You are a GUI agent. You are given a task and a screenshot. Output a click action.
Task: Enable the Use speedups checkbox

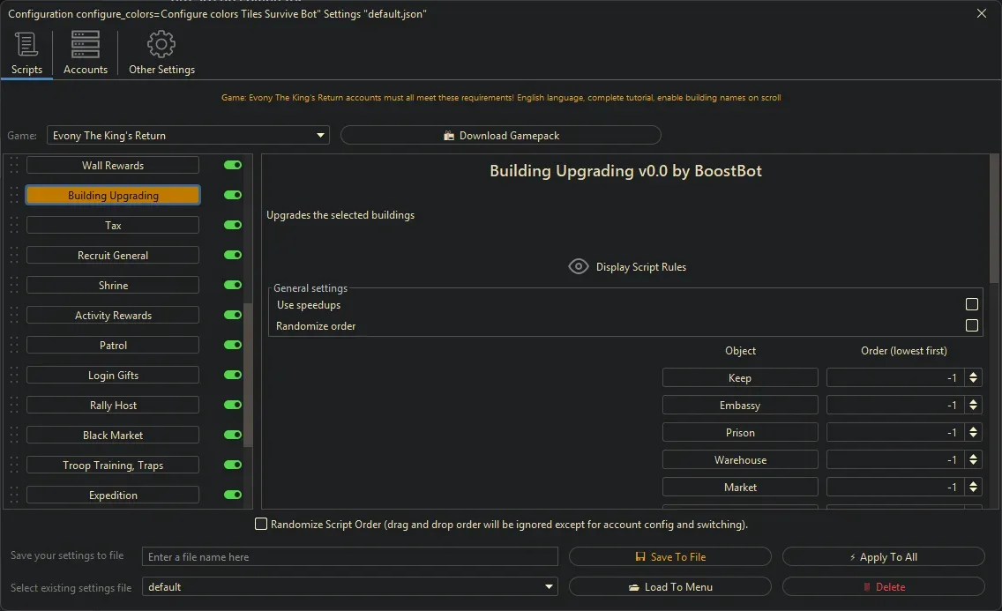[972, 302]
